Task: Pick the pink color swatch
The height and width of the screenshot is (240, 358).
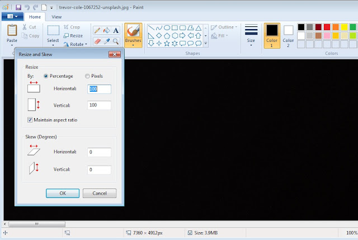Action: tap(327, 36)
